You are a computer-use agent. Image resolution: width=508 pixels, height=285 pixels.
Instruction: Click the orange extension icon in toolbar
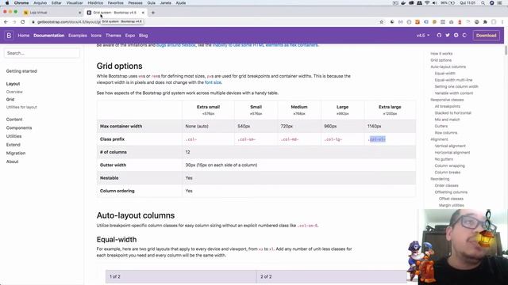[418, 21]
